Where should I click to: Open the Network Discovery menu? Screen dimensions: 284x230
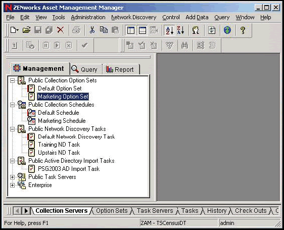pos(134,17)
